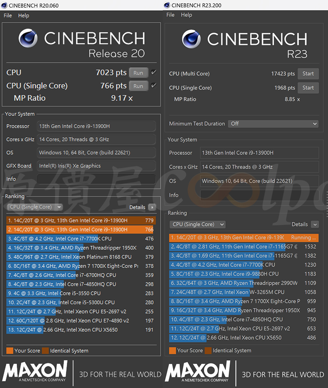328x388 pixels.
Task: Click the brown Identical System swatch in R20
Action: tap(45, 351)
